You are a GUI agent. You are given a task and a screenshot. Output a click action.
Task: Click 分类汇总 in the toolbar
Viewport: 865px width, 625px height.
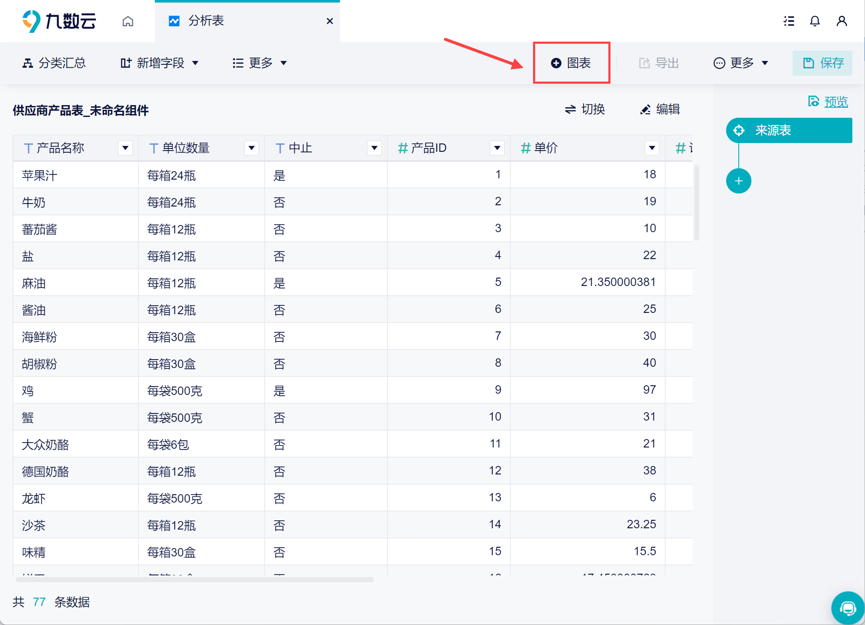click(54, 63)
